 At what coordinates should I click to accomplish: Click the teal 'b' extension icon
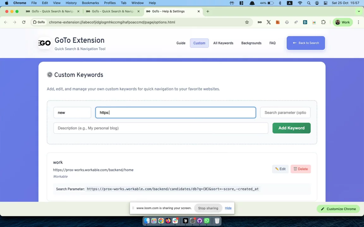tap(305, 22)
